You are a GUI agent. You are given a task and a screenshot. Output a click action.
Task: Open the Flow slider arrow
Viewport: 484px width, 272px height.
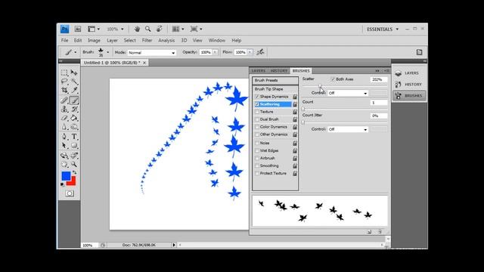(250, 52)
